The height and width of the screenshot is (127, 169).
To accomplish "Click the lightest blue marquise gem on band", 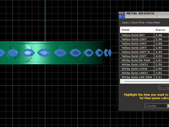I will (28, 53).
